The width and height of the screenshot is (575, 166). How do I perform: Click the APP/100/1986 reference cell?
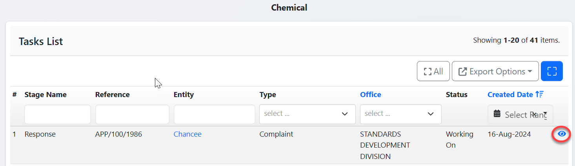[118, 134]
